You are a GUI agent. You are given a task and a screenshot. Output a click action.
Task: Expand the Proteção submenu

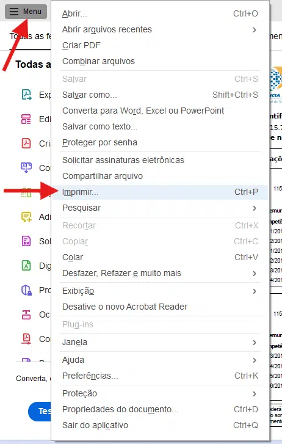click(160, 393)
